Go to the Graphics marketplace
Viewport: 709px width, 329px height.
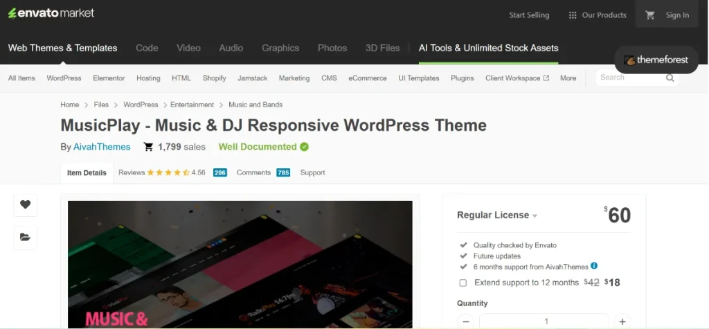click(280, 48)
